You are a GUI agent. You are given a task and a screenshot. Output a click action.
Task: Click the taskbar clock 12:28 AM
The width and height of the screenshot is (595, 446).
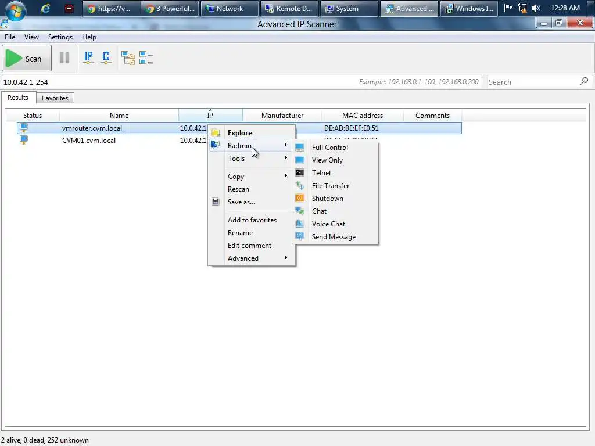(x=565, y=8)
